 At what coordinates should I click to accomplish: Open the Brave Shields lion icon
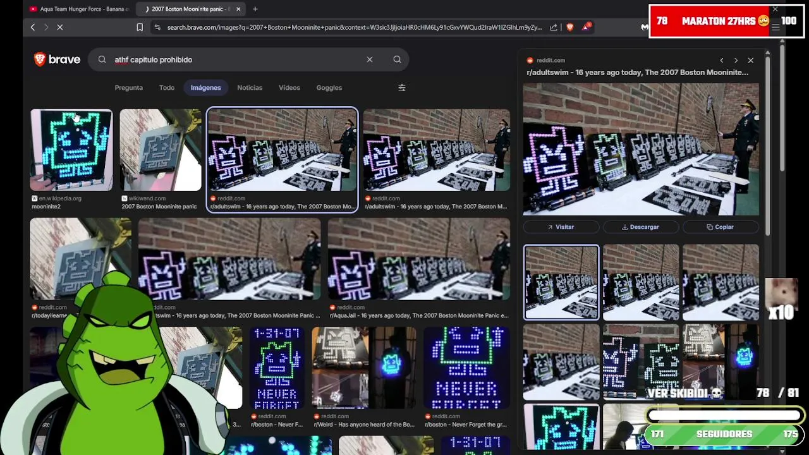(569, 27)
